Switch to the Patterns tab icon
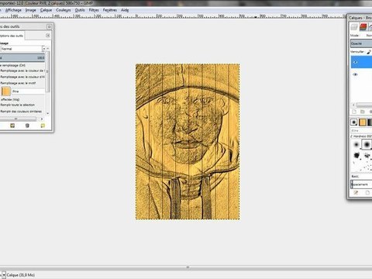Screen dimensions: 372x279 pos(363,122)
